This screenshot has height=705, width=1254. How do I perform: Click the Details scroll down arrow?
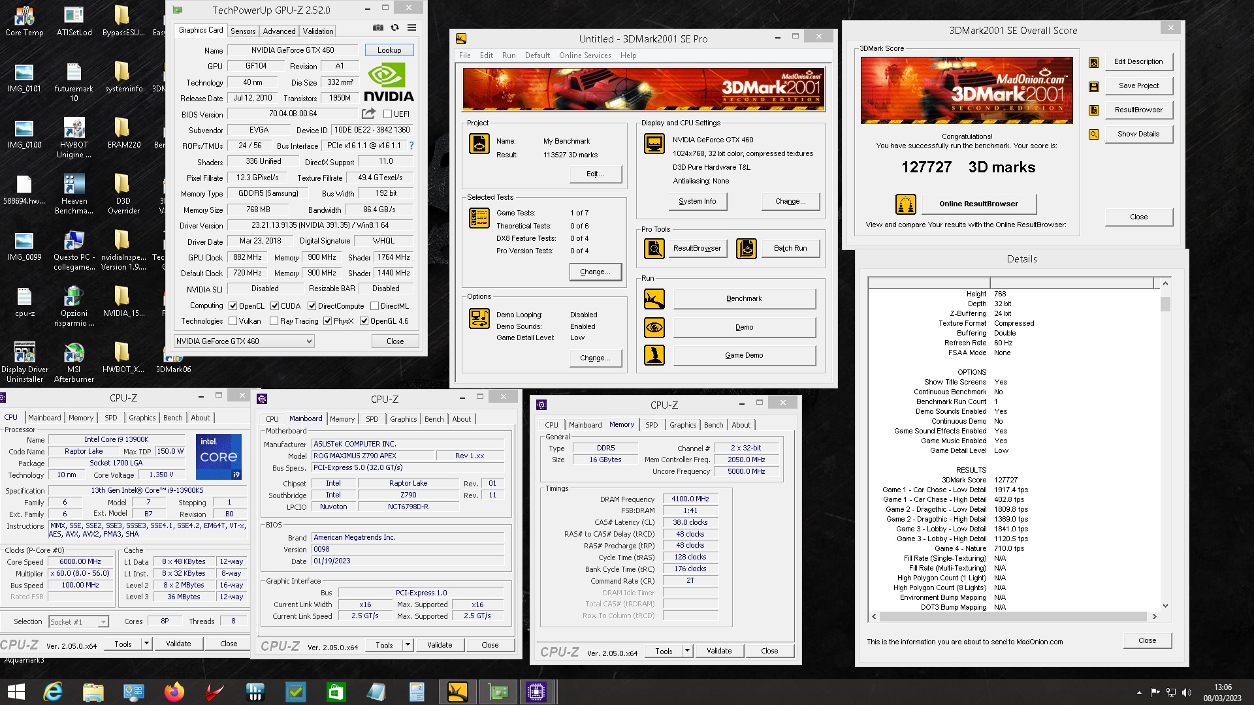(x=1165, y=606)
